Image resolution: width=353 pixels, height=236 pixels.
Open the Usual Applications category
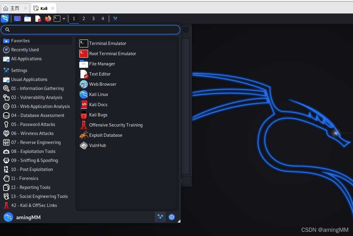[x=37, y=79]
